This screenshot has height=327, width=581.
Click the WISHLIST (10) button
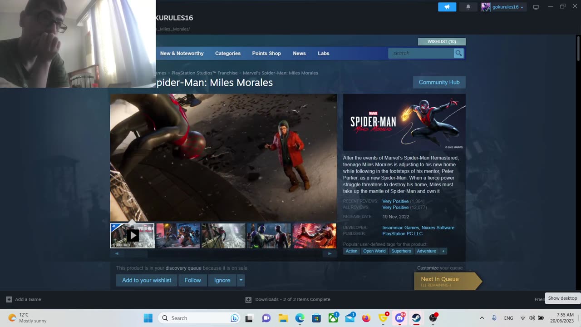point(442,41)
